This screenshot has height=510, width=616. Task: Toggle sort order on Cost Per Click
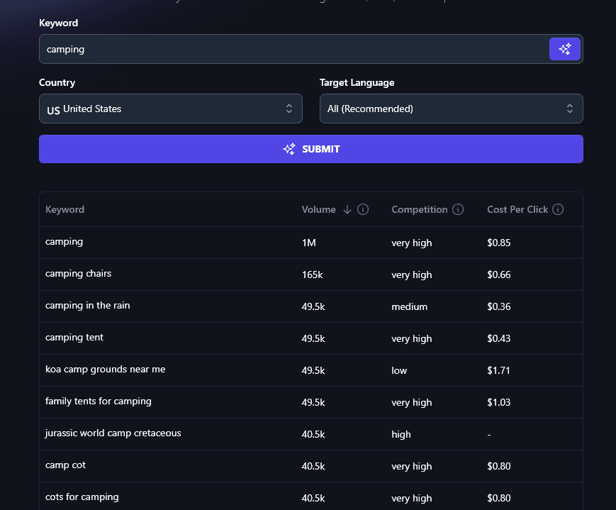[517, 209]
